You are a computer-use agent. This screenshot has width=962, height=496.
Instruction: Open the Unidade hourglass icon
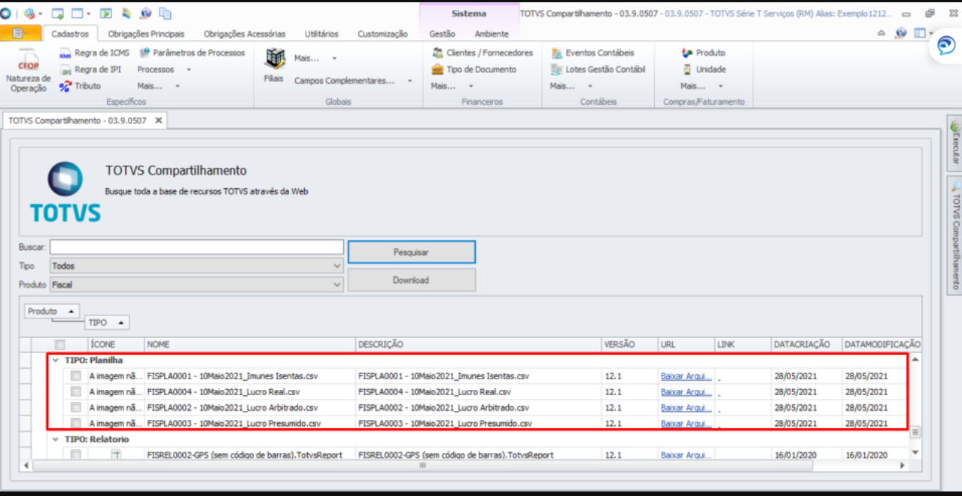[686, 69]
